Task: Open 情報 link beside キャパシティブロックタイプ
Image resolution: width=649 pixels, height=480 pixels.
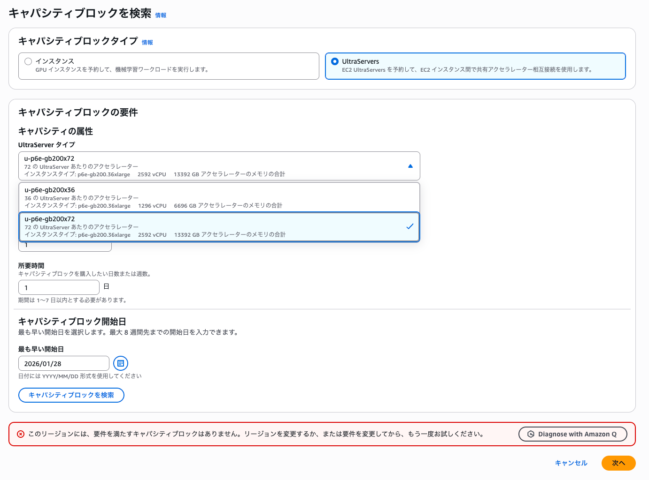Action: coord(147,43)
